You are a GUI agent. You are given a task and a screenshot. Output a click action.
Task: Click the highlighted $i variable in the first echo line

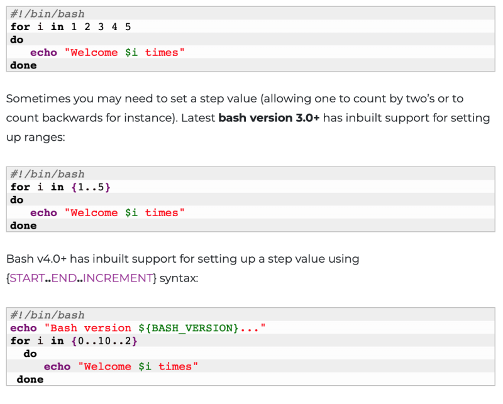[x=132, y=52]
